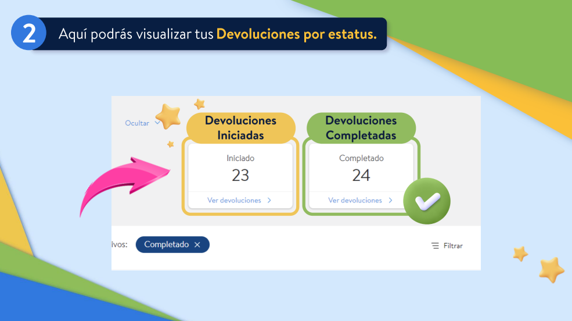Click the small orange star beside bottom-right large star
The image size is (572, 321).
pyautogui.click(x=520, y=254)
